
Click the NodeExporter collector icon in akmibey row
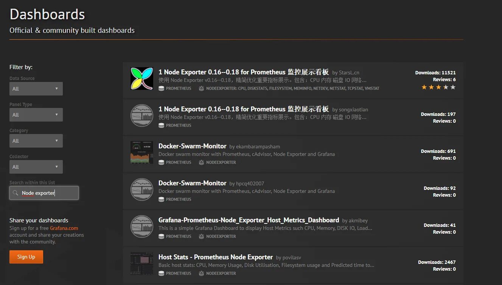(x=201, y=236)
